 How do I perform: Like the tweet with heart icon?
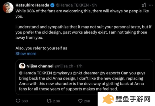pos(80,101)
